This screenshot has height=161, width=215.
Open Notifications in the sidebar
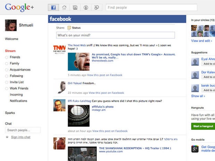(x=18, y=101)
